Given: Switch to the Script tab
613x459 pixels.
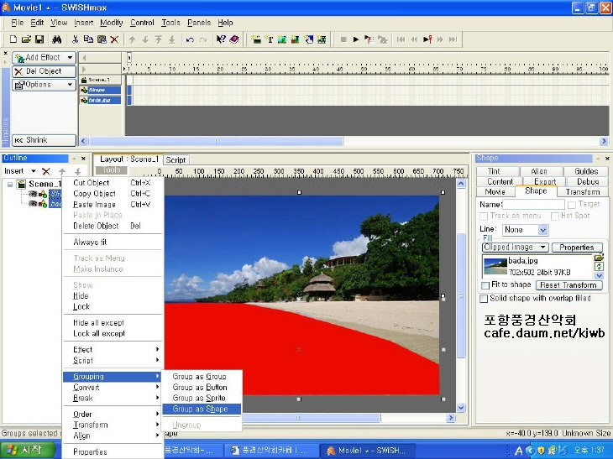Looking at the screenshot, I should [176, 159].
